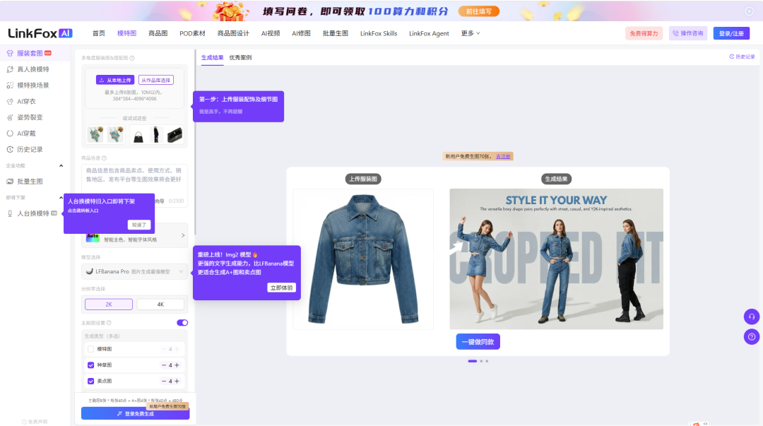Switch to the 优秀案例 tab

coord(240,57)
